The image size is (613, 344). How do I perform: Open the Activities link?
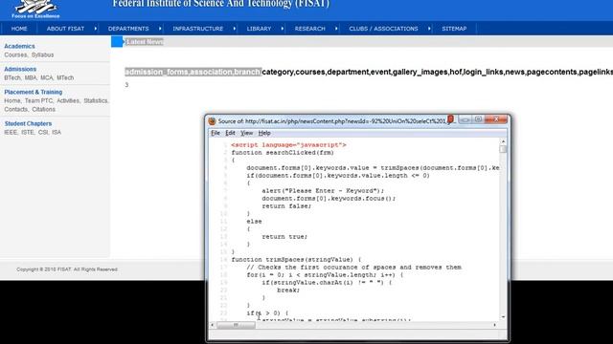pos(68,101)
